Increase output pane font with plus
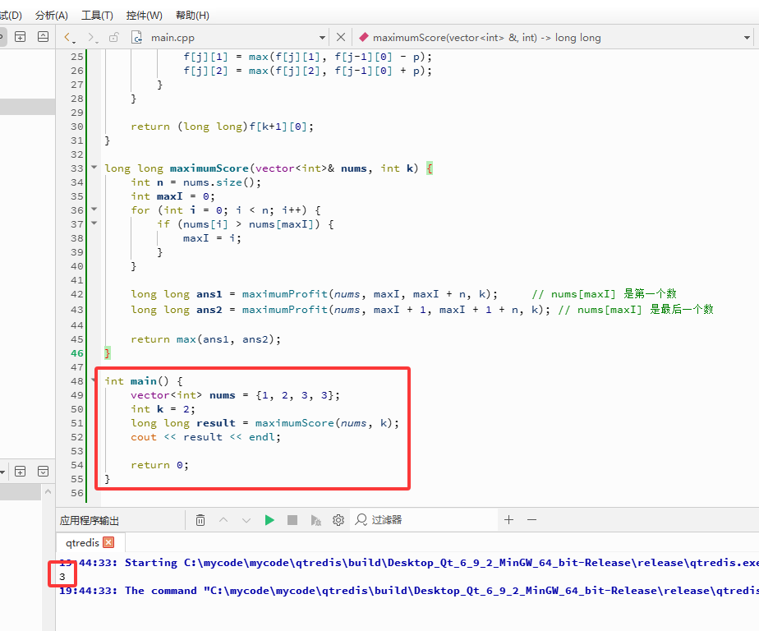This screenshot has width=759, height=631. (508, 520)
